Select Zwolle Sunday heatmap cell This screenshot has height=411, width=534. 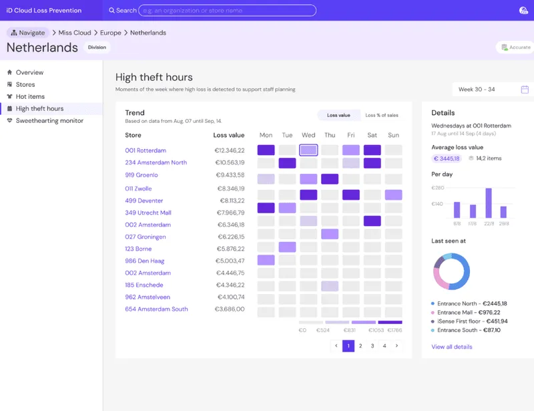393,194
